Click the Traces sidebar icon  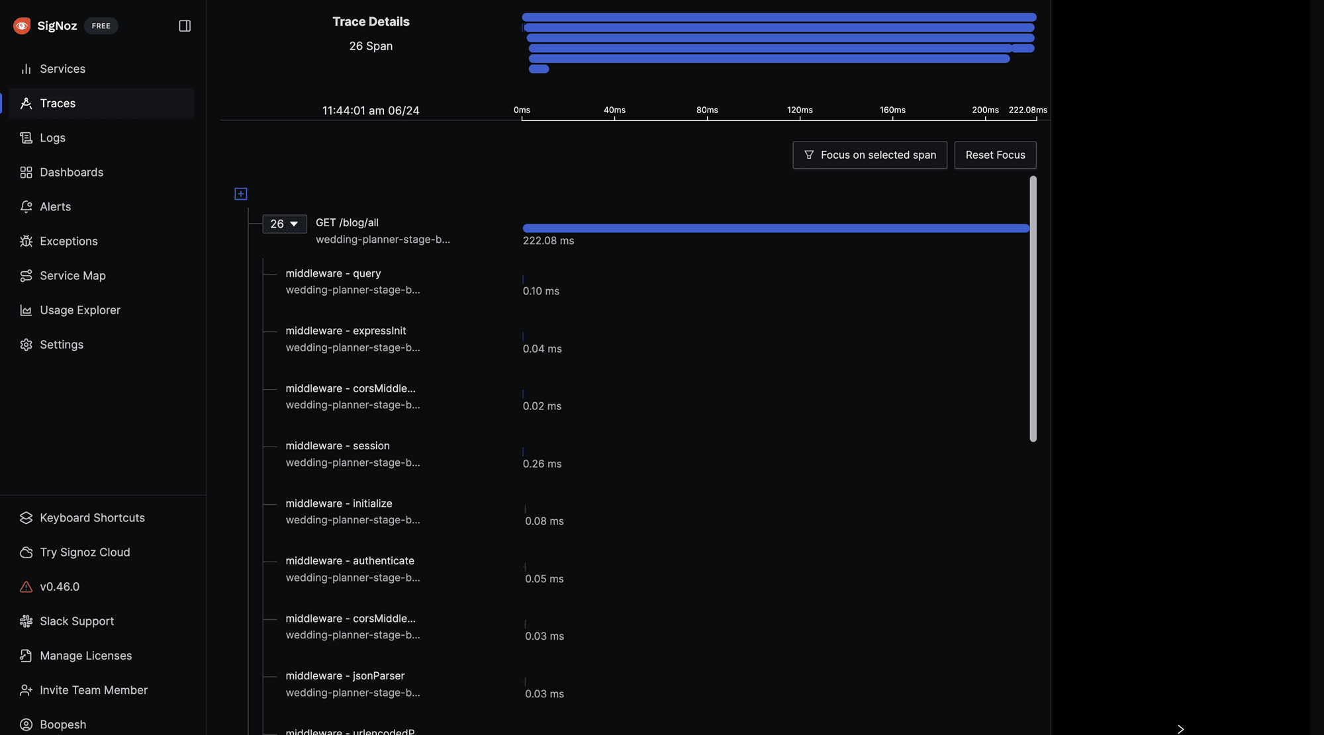tap(26, 103)
